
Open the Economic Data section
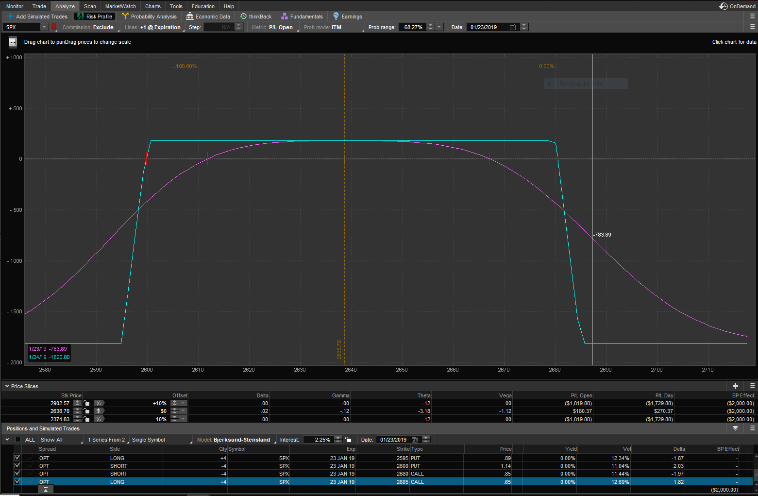pyautogui.click(x=208, y=17)
